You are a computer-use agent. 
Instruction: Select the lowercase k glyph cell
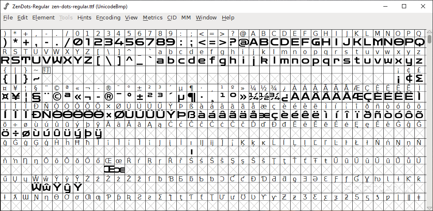point(264,60)
